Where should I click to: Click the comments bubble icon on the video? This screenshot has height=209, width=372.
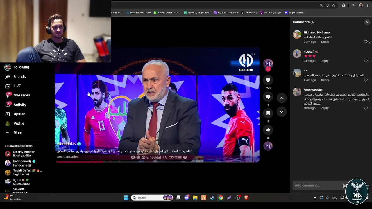click(x=268, y=97)
